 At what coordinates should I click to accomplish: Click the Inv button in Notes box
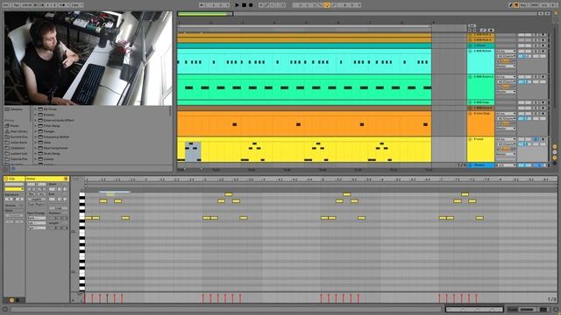pyautogui.click(x=41, y=194)
